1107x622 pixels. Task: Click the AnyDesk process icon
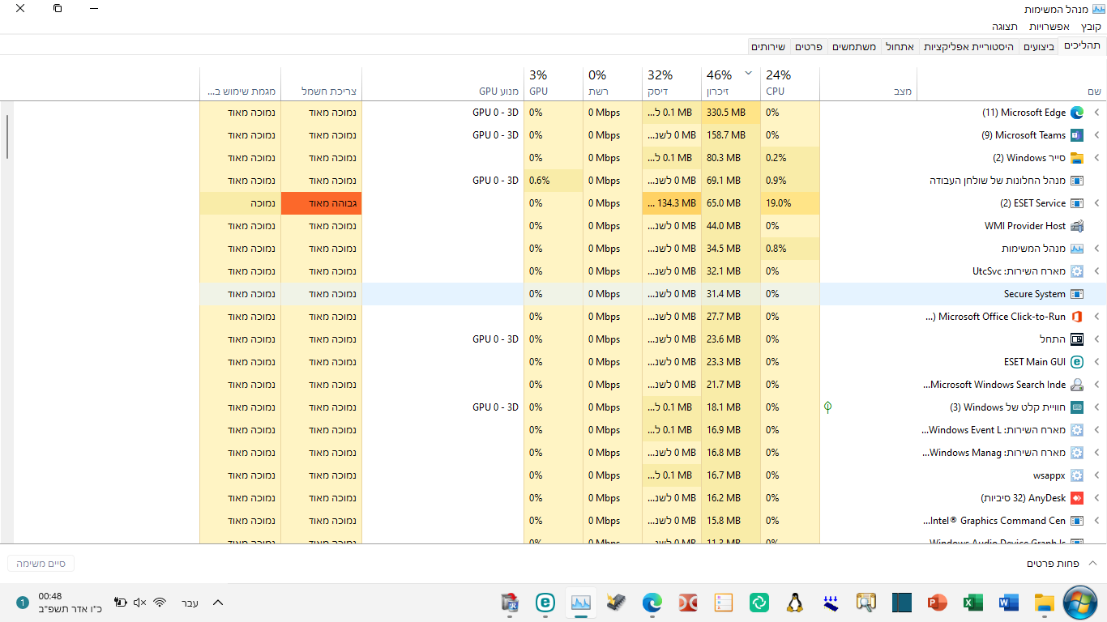point(1077,498)
